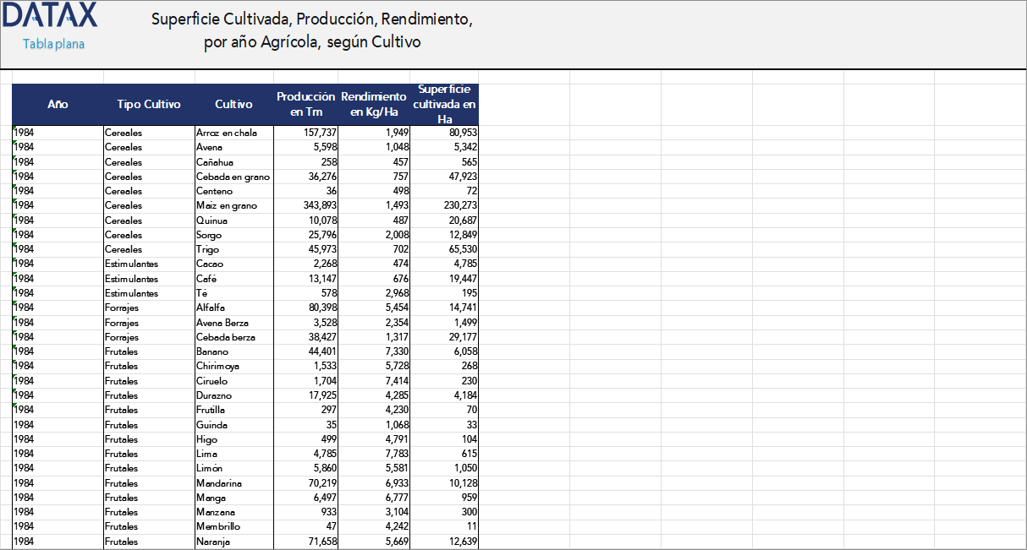The width and height of the screenshot is (1027, 550).
Task: Click the 'Superficie cultivada en Ha' header
Action: click(443, 104)
